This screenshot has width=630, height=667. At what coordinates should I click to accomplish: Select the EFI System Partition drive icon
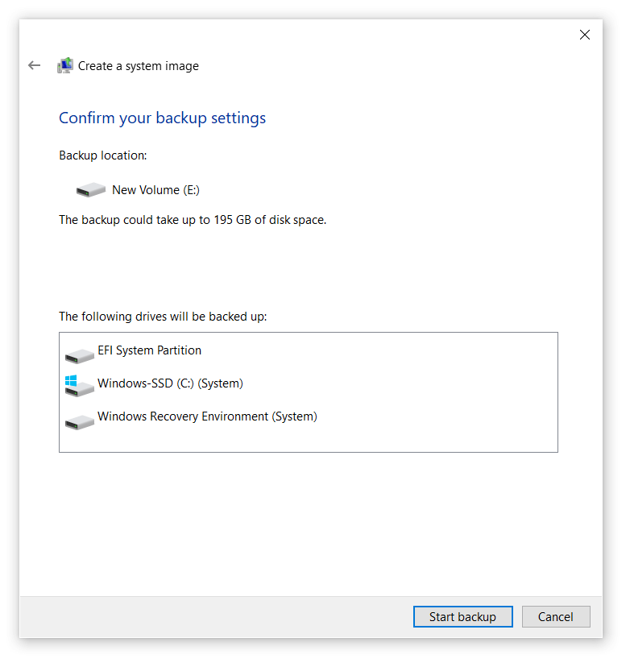[x=80, y=355]
